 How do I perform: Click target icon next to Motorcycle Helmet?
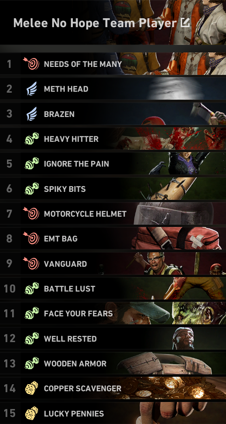click(32, 213)
